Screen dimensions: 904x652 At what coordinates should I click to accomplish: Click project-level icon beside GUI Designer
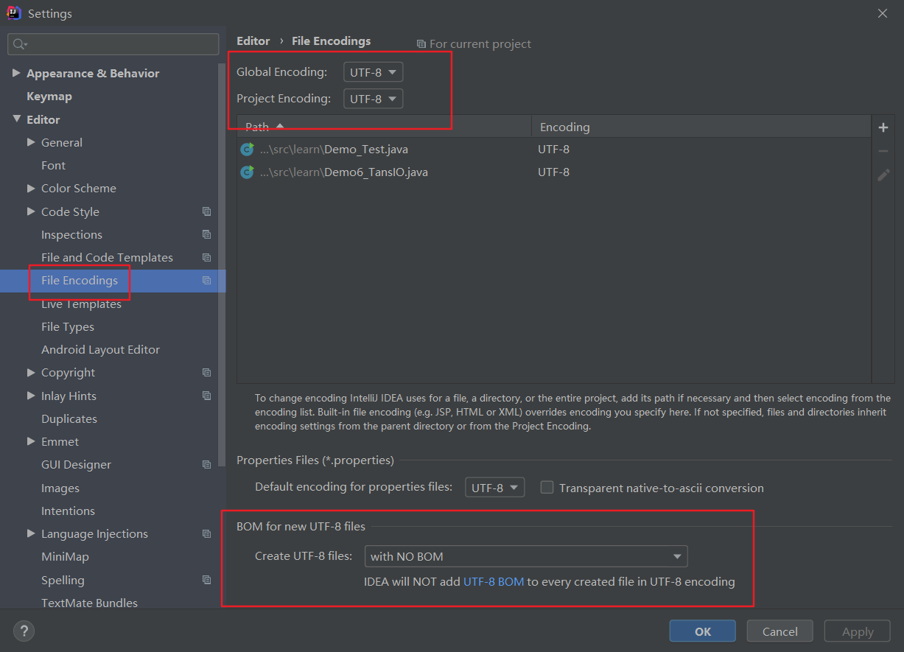tap(206, 465)
